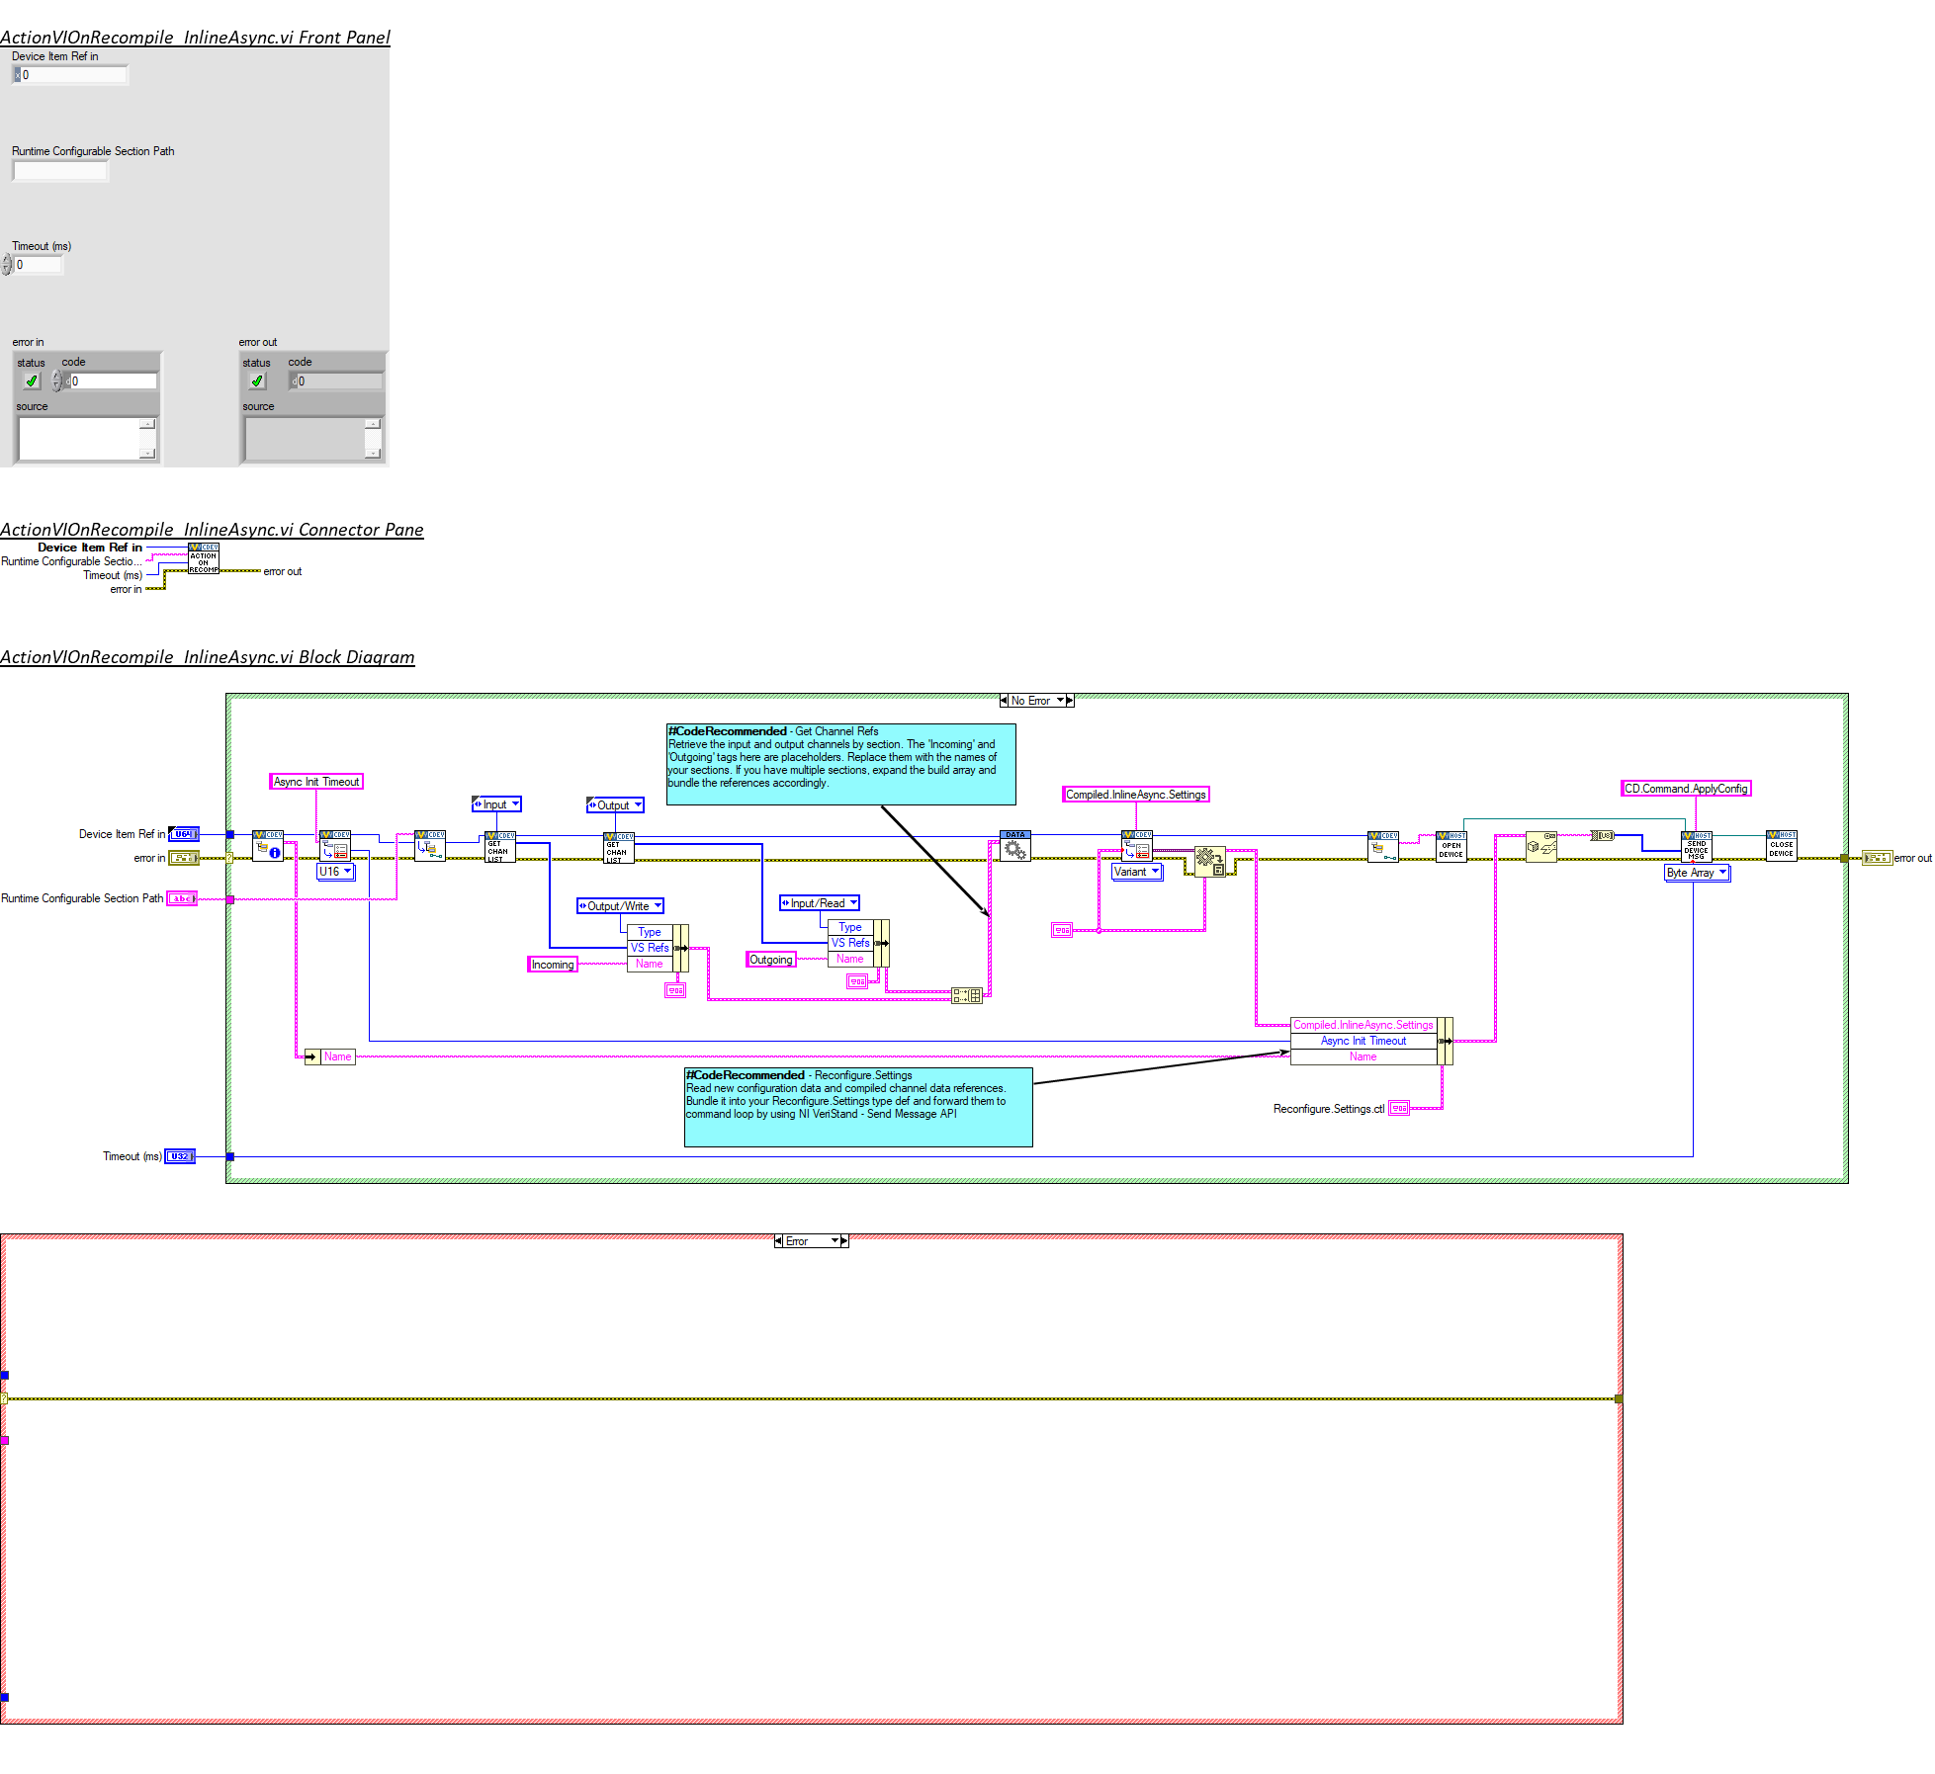Toggle the error in status indicator
The width and height of the screenshot is (1935, 1774).
click(x=32, y=381)
